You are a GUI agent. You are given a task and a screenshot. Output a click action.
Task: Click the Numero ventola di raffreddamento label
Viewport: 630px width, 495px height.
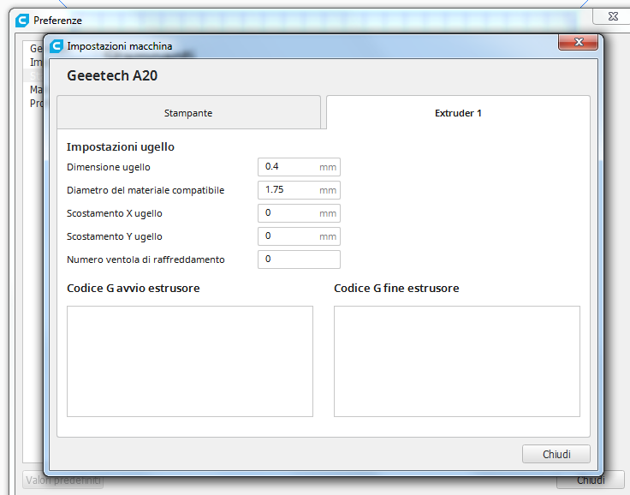(x=146, y=259)
